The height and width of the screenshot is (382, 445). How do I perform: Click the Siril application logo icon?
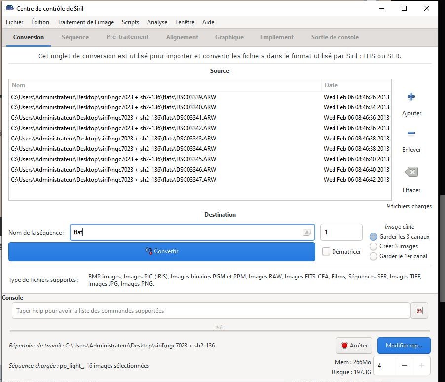pos(10,8)
